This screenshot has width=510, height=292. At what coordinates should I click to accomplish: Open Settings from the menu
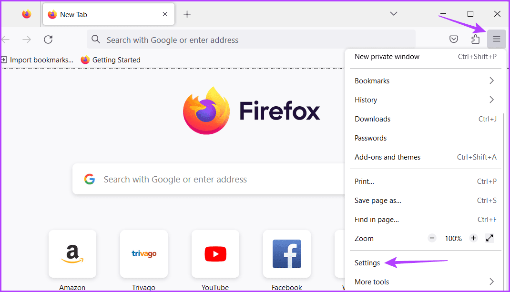pyautogui.click(x=367, y=262)
